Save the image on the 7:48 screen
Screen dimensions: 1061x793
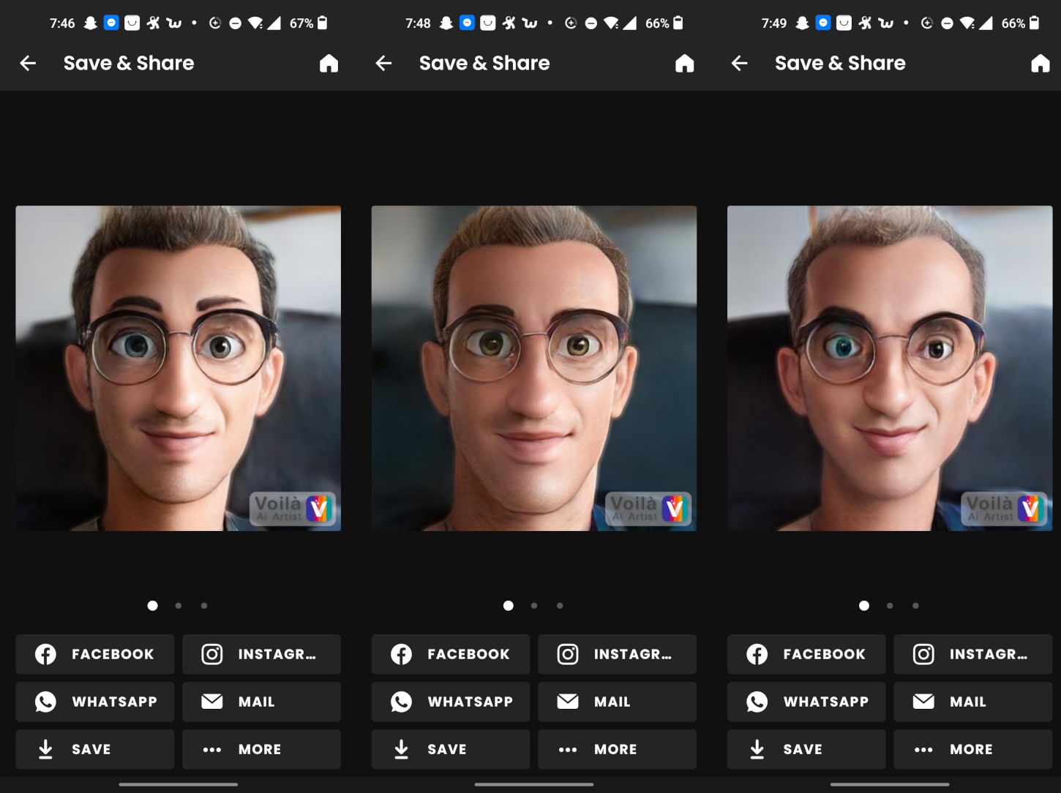(x=451, y=749)
